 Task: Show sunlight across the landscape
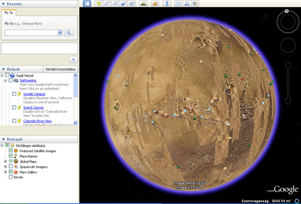(x=143, y=4)
